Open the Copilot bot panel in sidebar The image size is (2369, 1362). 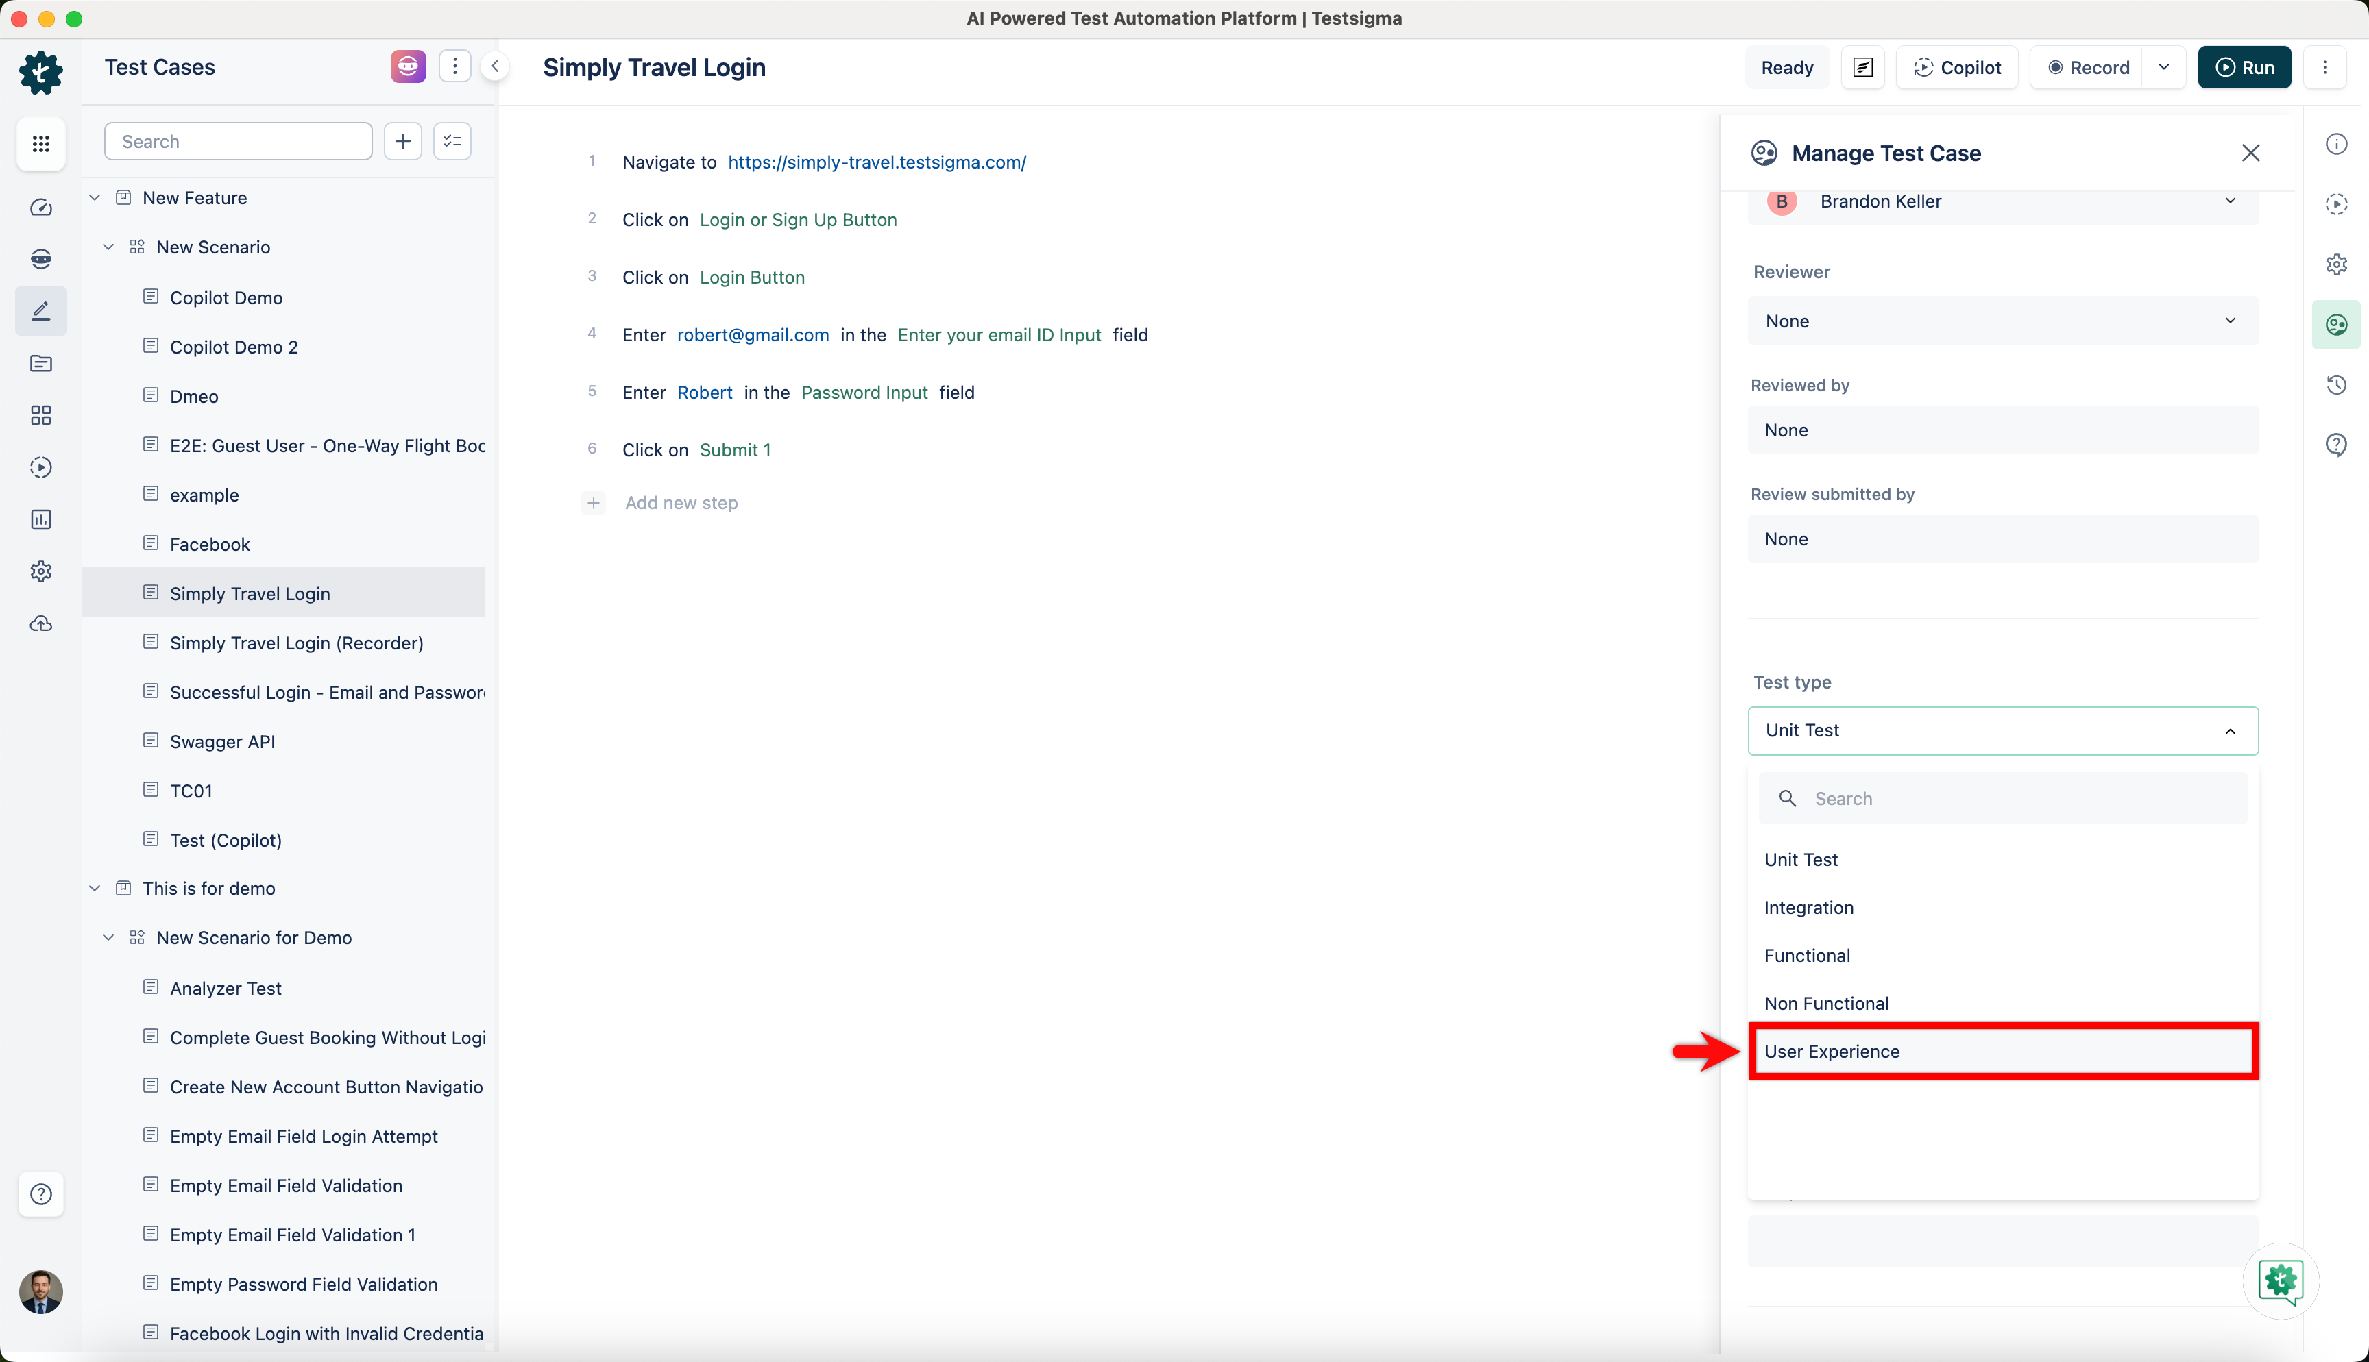pyautogui.click(x=41, y=259)
